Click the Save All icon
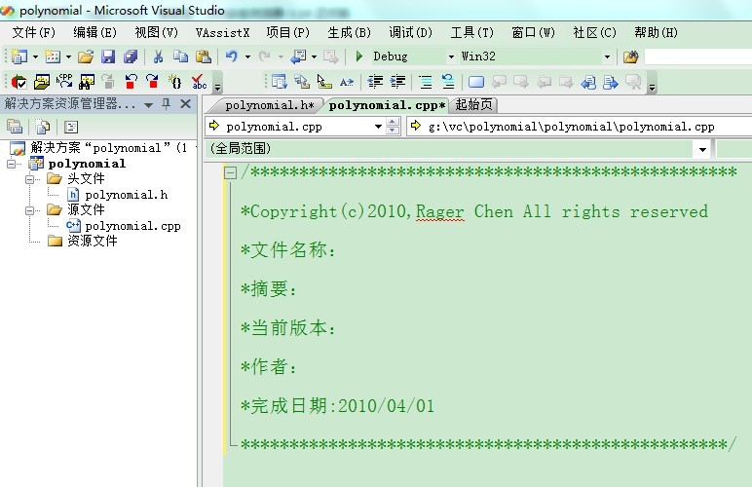Screen dimensions: 752x487 [x=131, y=56]
